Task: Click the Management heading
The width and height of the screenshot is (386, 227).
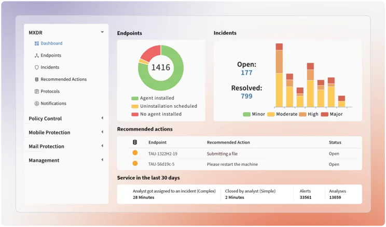Action: [44, 160]
